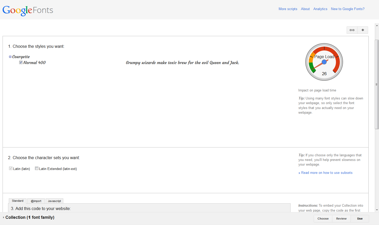Click the download arrow icon button
Viewport: 379px width, 225px height.
tap(363, 30)
